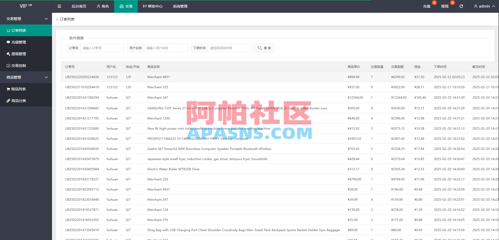Select the 订单列表 shopping cart icon

click(8, 30)
